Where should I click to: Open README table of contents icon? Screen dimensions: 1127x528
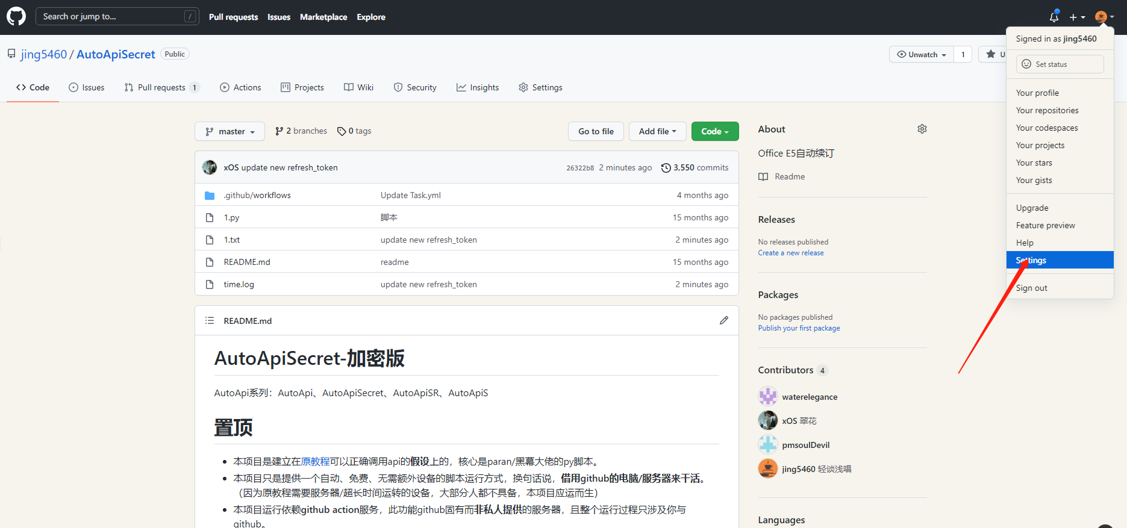210,320
